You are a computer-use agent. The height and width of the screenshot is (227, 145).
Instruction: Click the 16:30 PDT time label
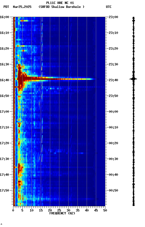coord(4,64)
